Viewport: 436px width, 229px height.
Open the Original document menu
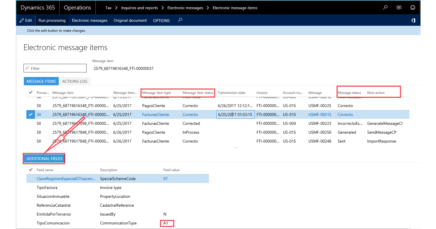tap(130, 20)
